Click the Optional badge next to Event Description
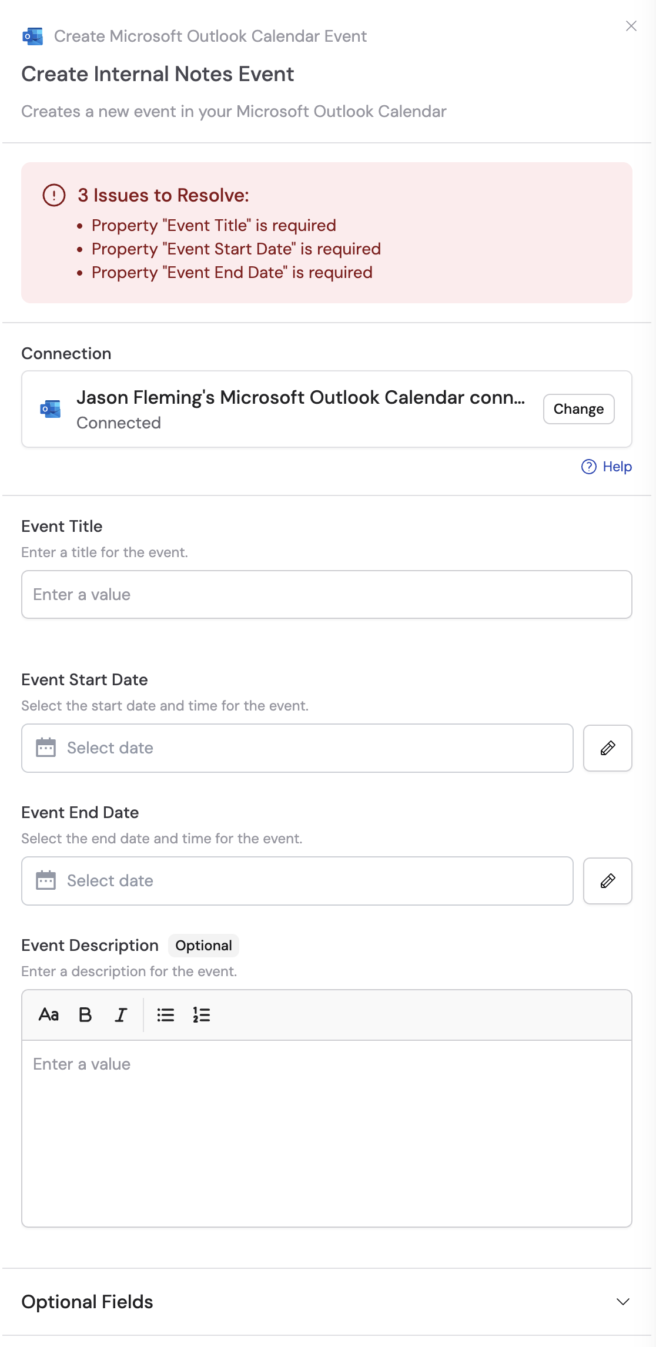Viewport: 656px width, 1347px height. coord(203,946)
